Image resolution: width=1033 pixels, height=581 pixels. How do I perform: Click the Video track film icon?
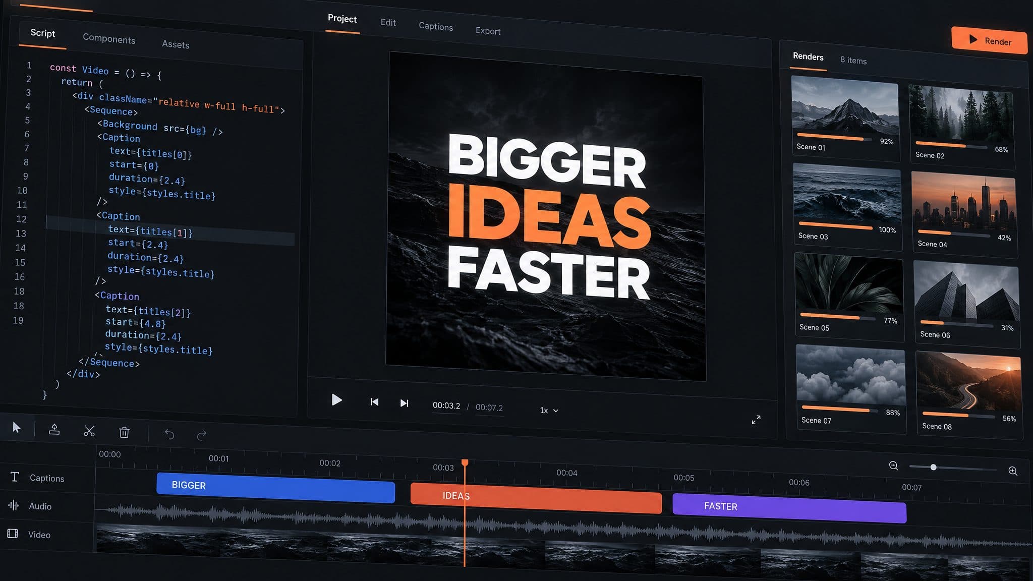click(13, 534)
